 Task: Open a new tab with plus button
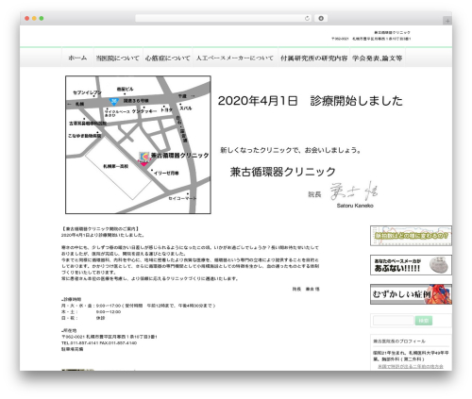(447, 21)
